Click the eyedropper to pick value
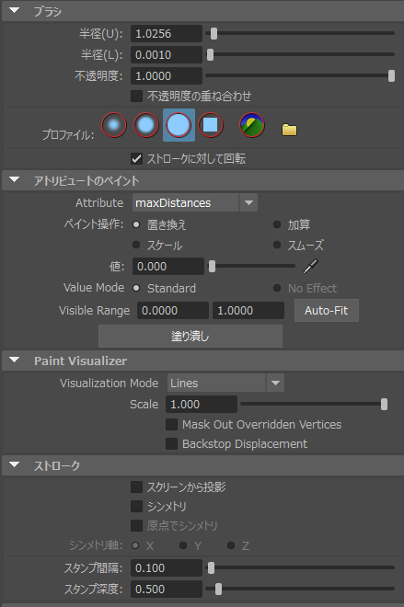The image size is (404, 607). coord(310,267)
